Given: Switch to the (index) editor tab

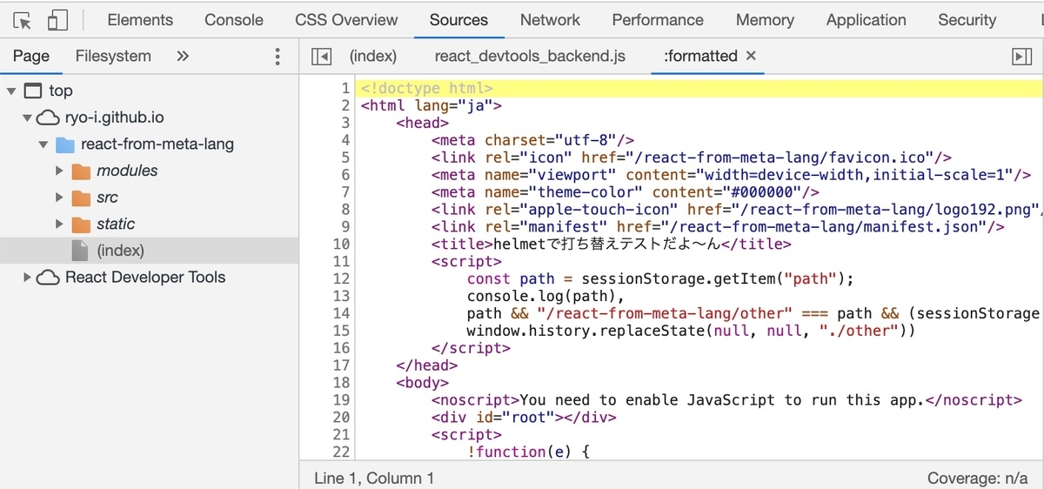Looking at the screenshot, I should [373, 57].
